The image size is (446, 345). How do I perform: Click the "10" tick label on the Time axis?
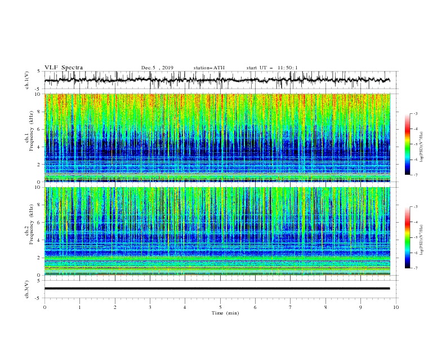point(396,307)
